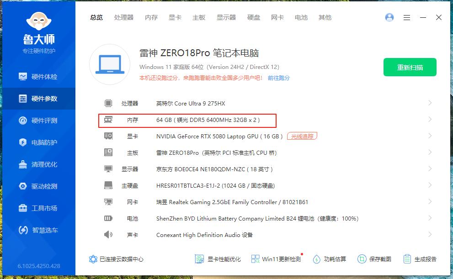Click the 英特尔 Core Ultra 9 275HX text
The height and width of the screenshot is (279, 453).
pyautogui.click(x=191, y=103)
